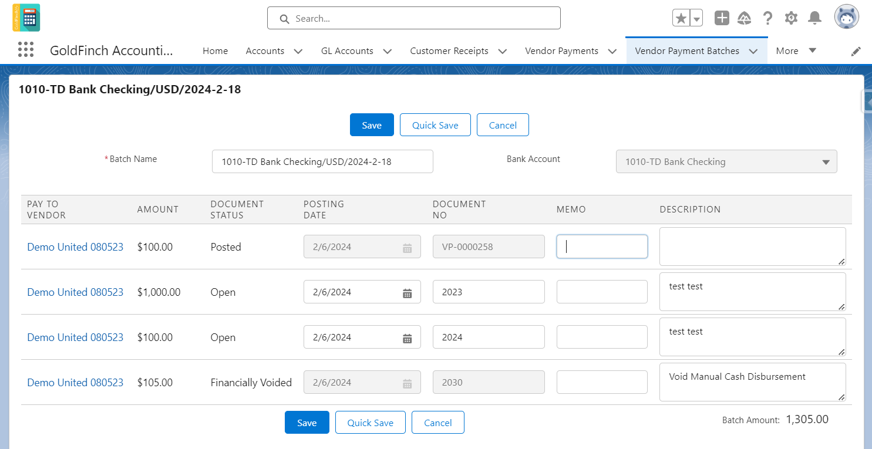Click the edit navigation pencil icon
Screen dimensions: 872x449
tap(856, 52)
